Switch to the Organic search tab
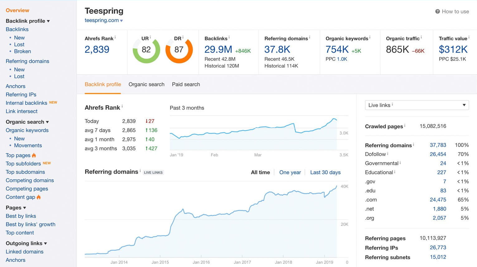 (146, 84)
